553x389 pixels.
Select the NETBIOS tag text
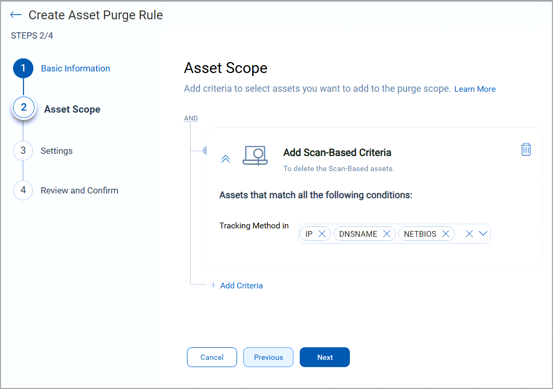click(x=420, y=234)
